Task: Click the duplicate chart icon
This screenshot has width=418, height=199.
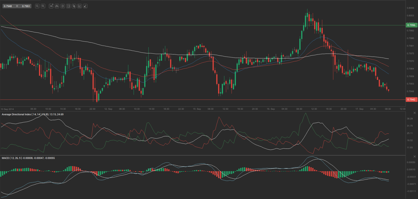Action: coord(74,6)
